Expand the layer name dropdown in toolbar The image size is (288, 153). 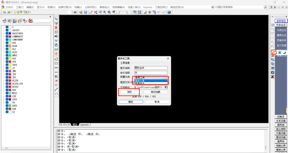pyautogui.click(x=70, y=12)
